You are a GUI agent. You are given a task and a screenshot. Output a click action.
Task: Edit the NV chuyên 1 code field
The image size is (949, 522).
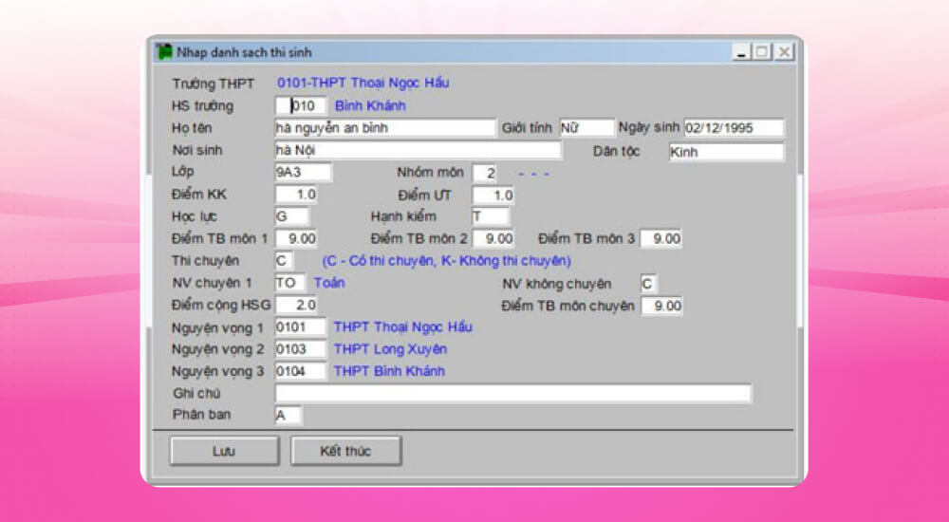point(289,283)
